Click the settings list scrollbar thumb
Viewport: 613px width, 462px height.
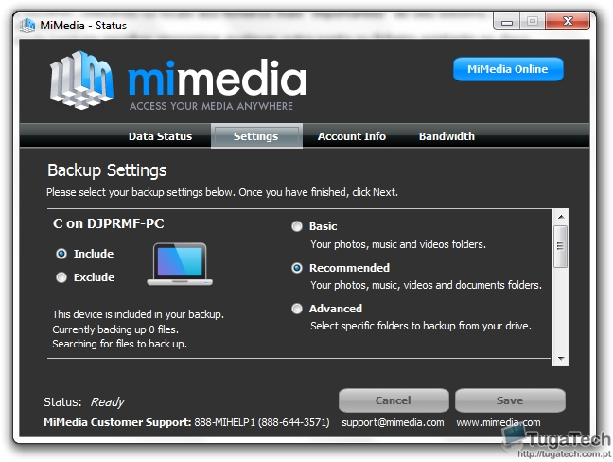click(x=561, y=246)
